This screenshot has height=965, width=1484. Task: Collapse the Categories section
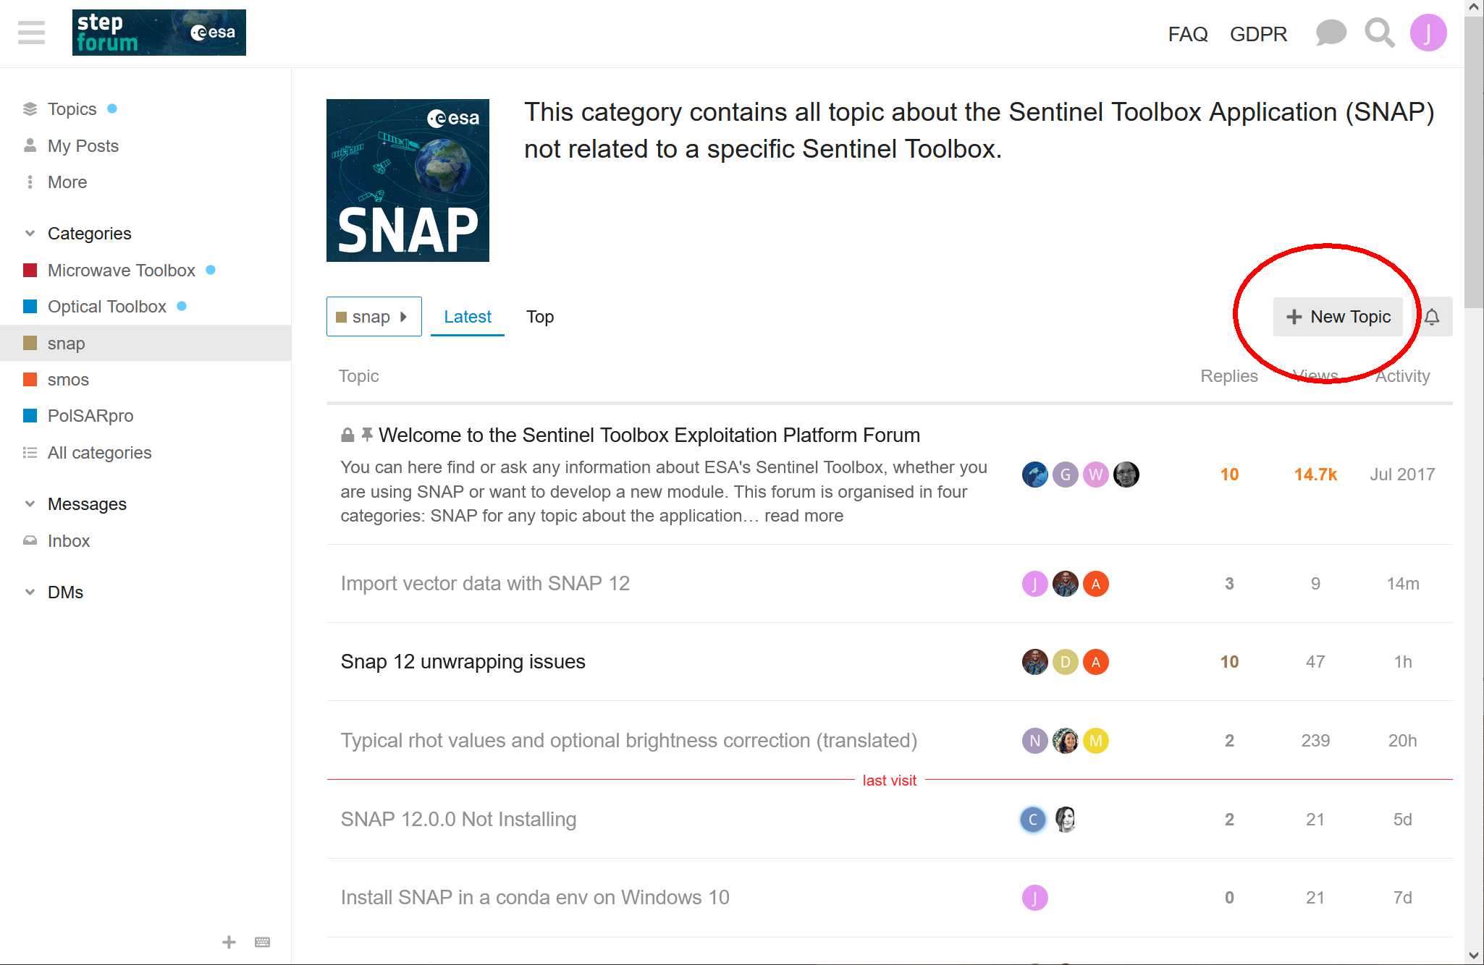click(30, 234)
